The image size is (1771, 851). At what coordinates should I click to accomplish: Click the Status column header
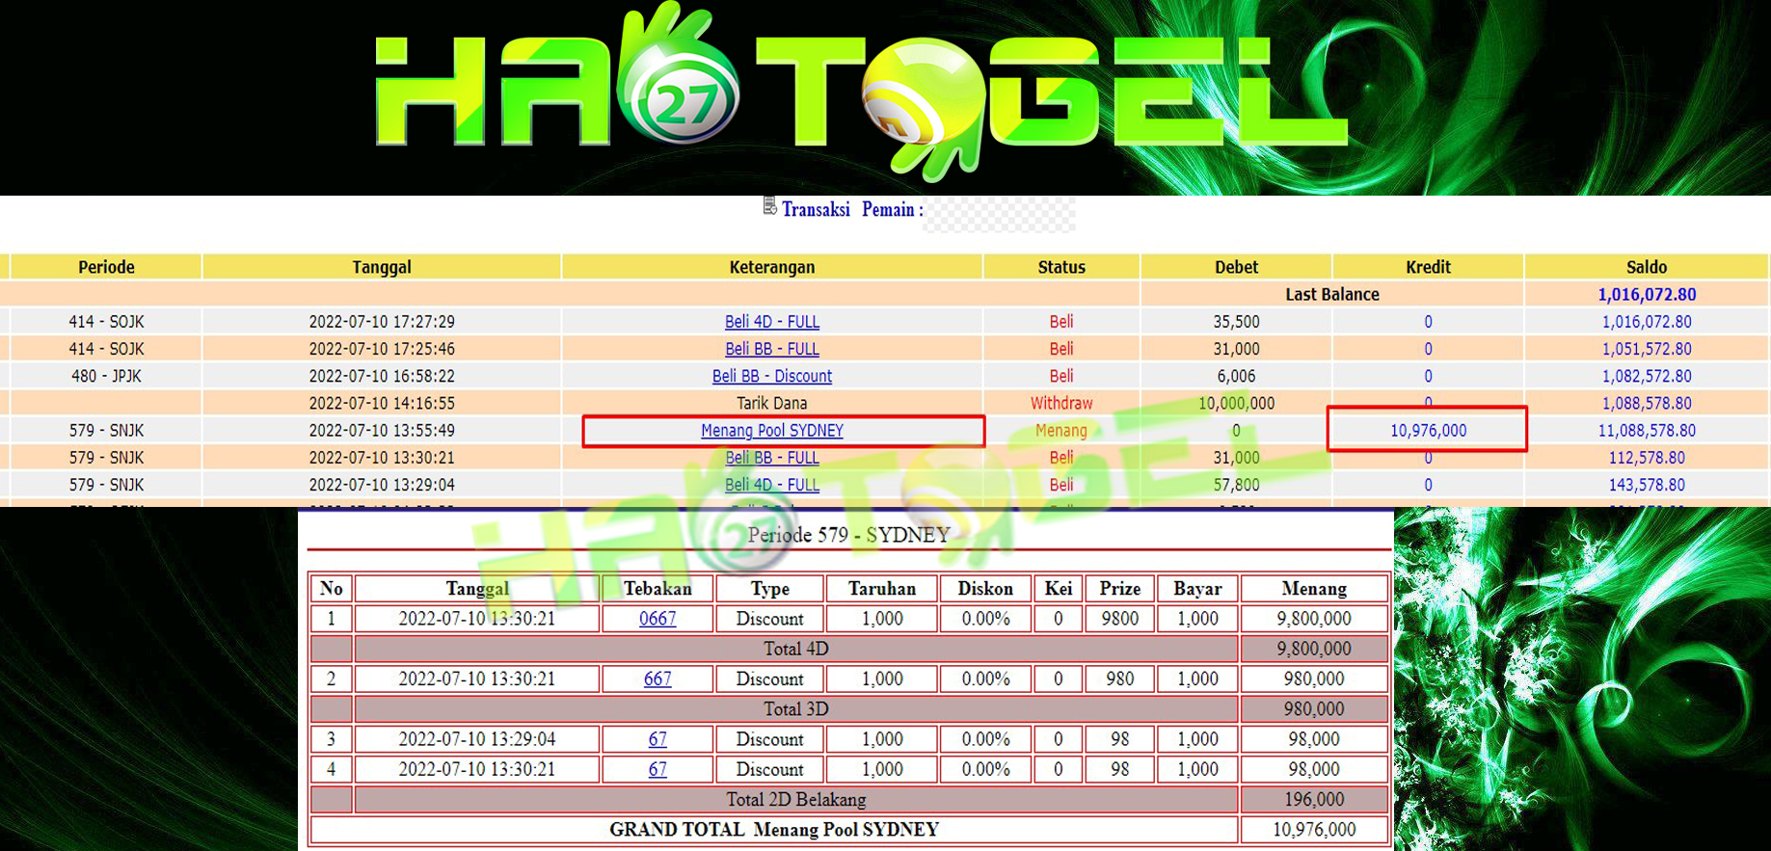[x=1061, y=267]
